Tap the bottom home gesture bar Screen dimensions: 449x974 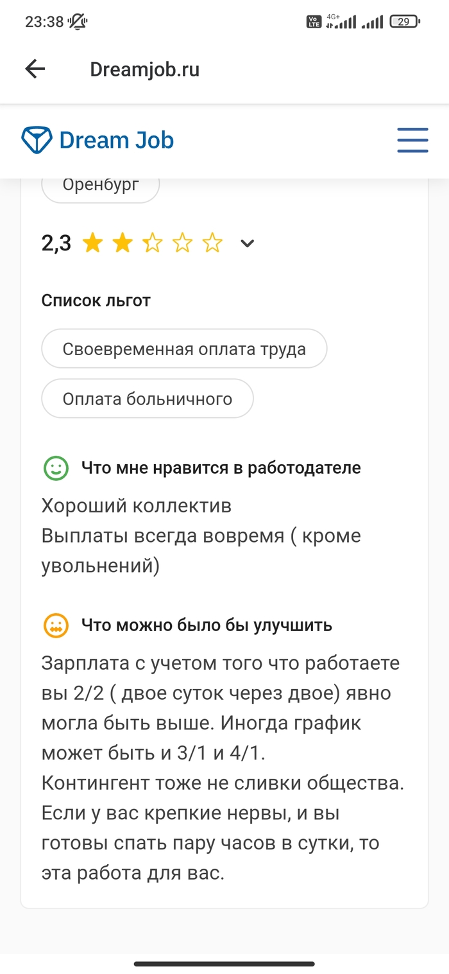(x=224, y=964)
